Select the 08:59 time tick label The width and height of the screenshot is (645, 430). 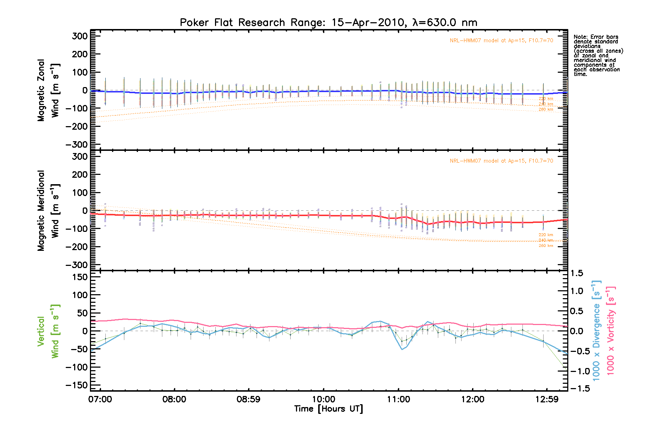(248, 399)
